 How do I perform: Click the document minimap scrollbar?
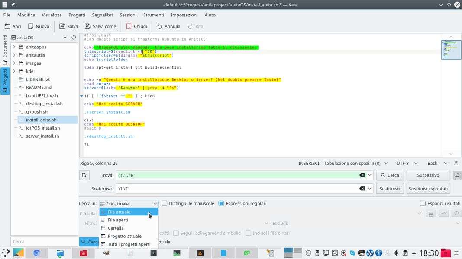[x=451, y=50]
